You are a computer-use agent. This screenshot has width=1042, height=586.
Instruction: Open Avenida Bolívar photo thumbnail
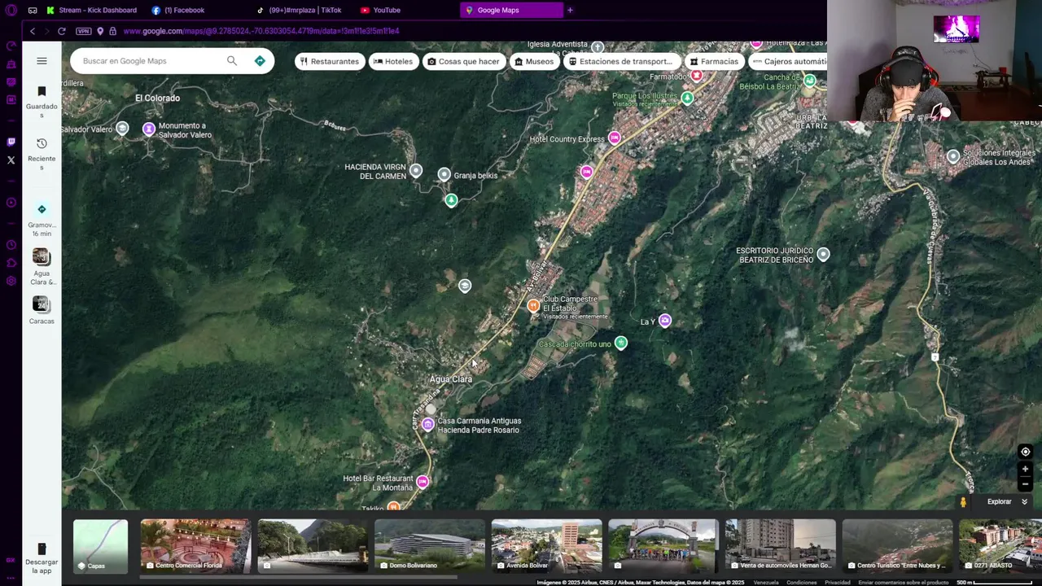tap(547, 545)
